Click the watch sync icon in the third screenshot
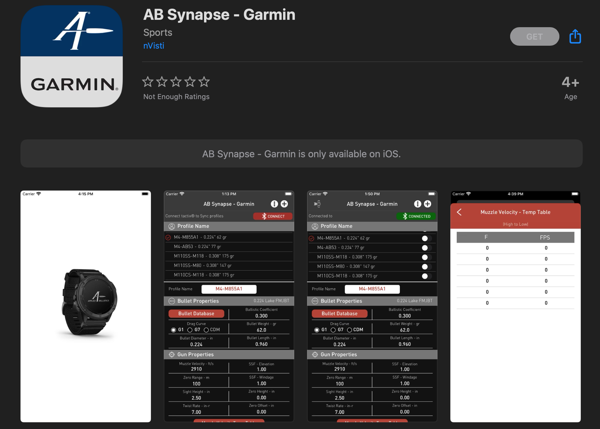The height and width of the screenshot is (429, 600). point(317,204)
